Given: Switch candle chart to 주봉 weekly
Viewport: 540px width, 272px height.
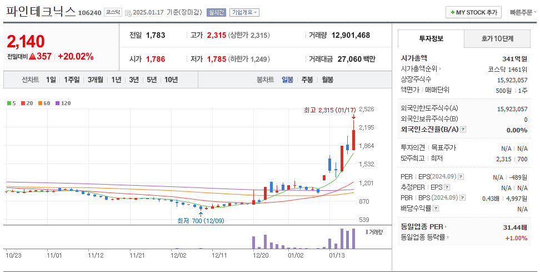Looking at the screenshot, I should coord(307,80).
